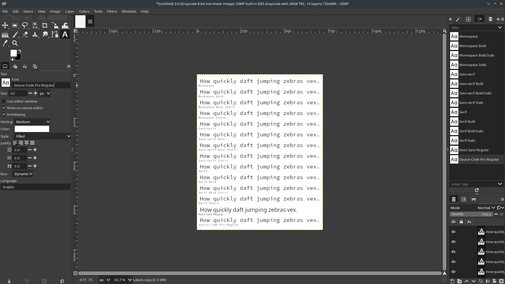
Task: Choose Serif Bold Italic from the font list
Action: point(471,131)
